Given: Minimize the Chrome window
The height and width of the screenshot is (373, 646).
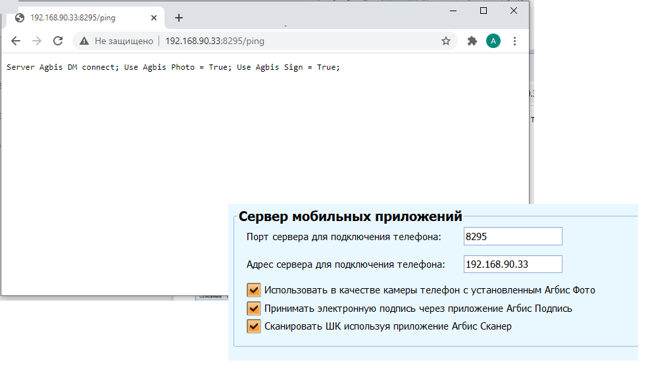Looking at the screenshot, I should pos(454,11).
